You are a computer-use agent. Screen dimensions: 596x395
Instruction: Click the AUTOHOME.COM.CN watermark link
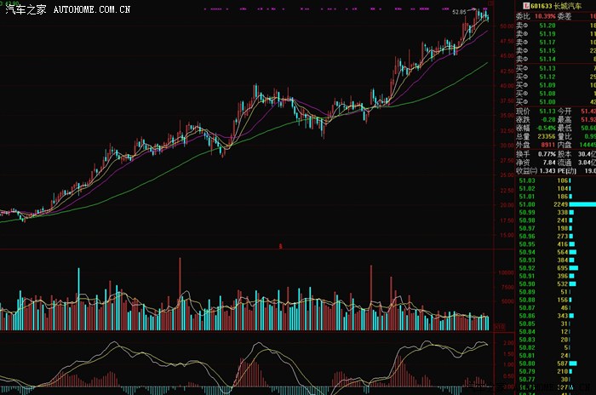coord(92,9)
